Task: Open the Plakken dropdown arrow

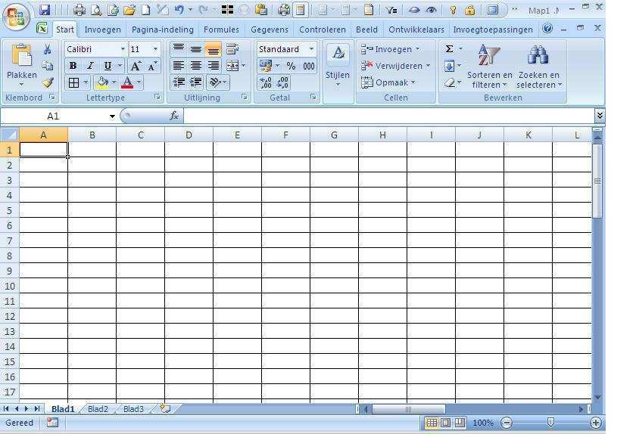Action: [21, 85]
